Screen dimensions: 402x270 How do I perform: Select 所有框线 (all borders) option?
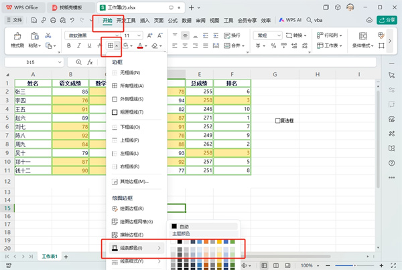pos(131,86)
